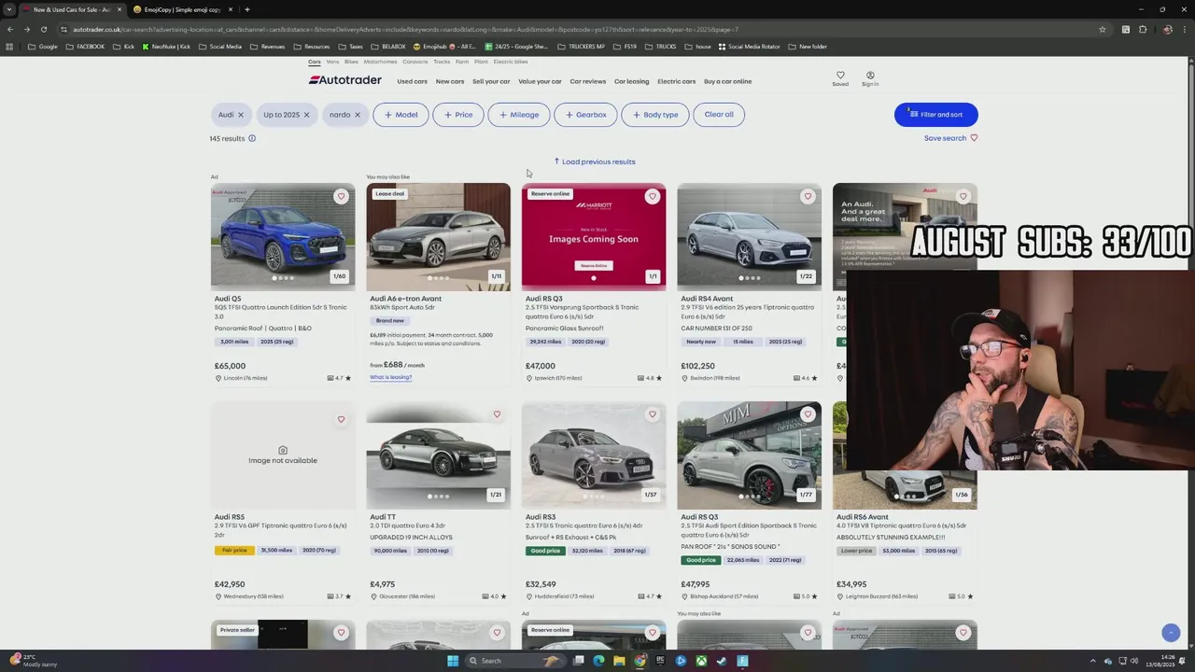Open File Explorer from the taskbar

pyautogui.click(x=619, y=661)
